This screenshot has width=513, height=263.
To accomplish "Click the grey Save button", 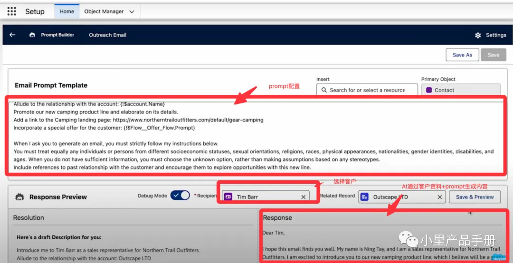I will pos(494,55).
